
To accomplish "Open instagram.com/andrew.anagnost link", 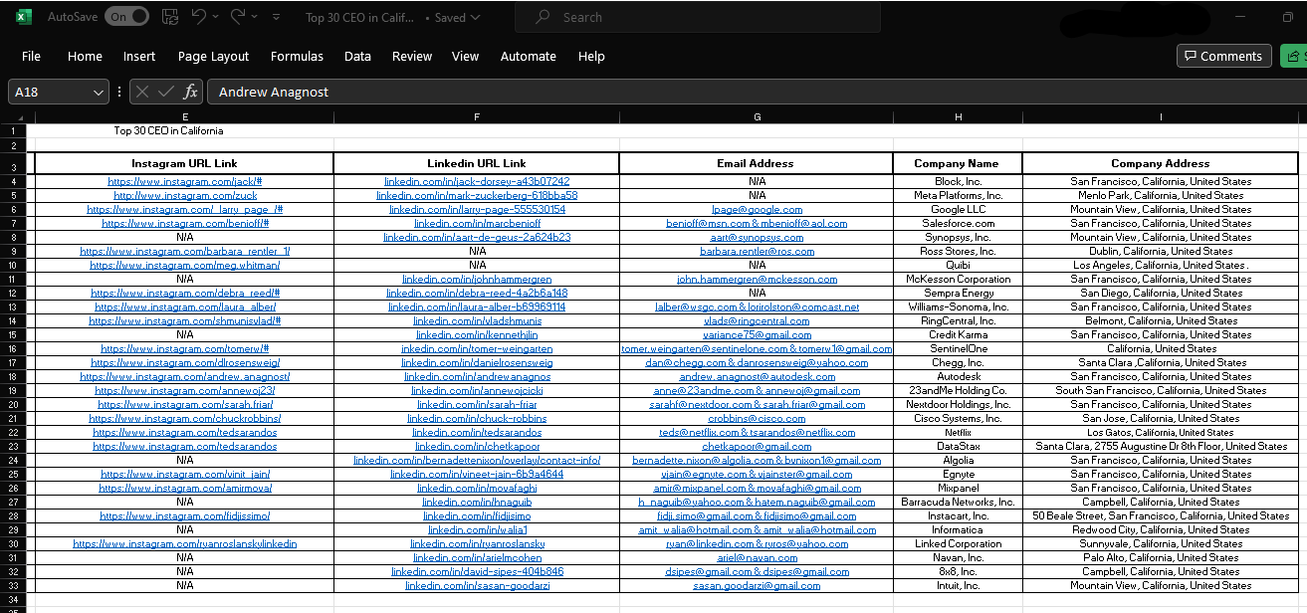I will tap(185, 376).
